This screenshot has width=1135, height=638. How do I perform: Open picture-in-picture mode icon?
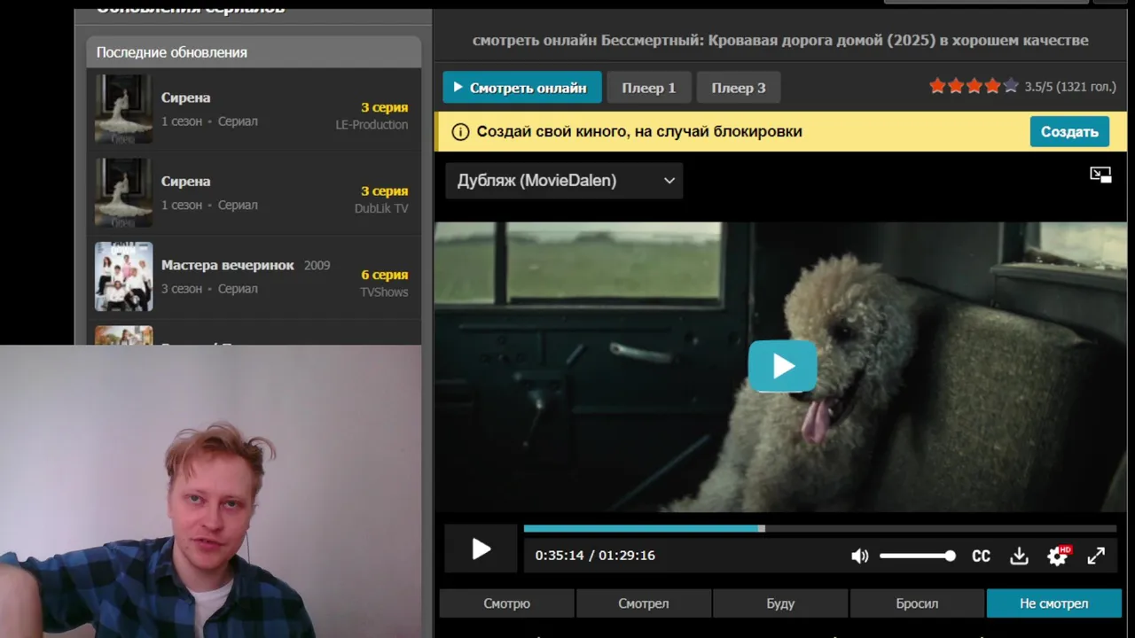tap(1100, 175)
